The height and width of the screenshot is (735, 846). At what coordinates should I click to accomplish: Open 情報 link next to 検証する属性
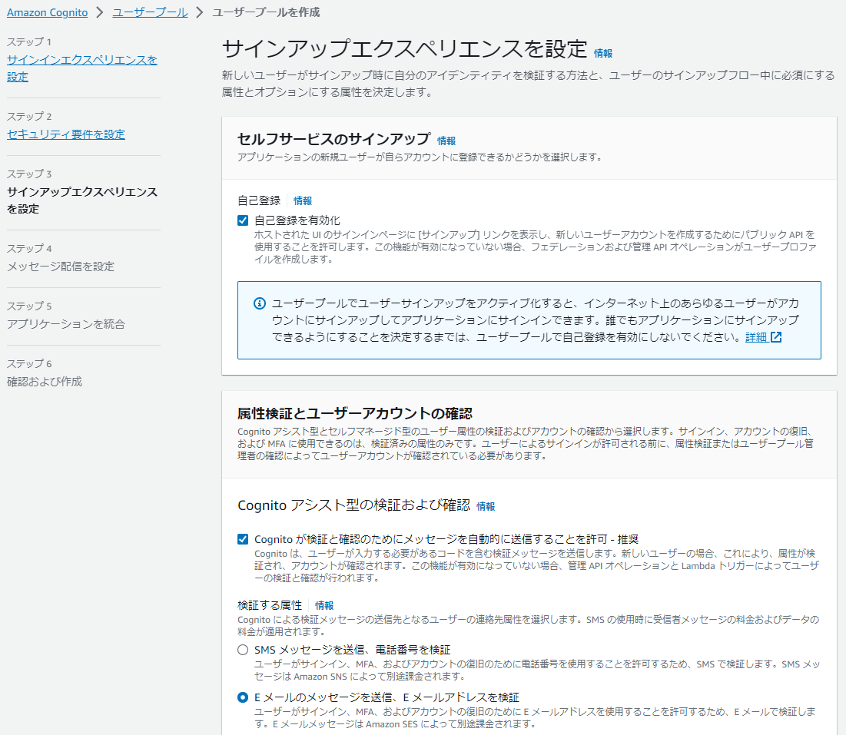pos(324,605)
